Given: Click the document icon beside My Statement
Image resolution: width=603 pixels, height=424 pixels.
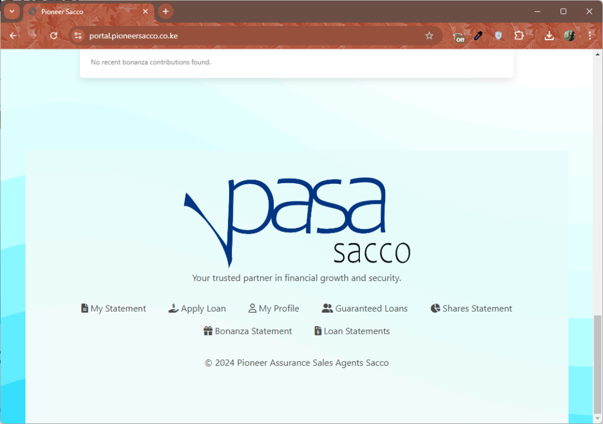Looking at the screenshot, I should pos(85,308).
